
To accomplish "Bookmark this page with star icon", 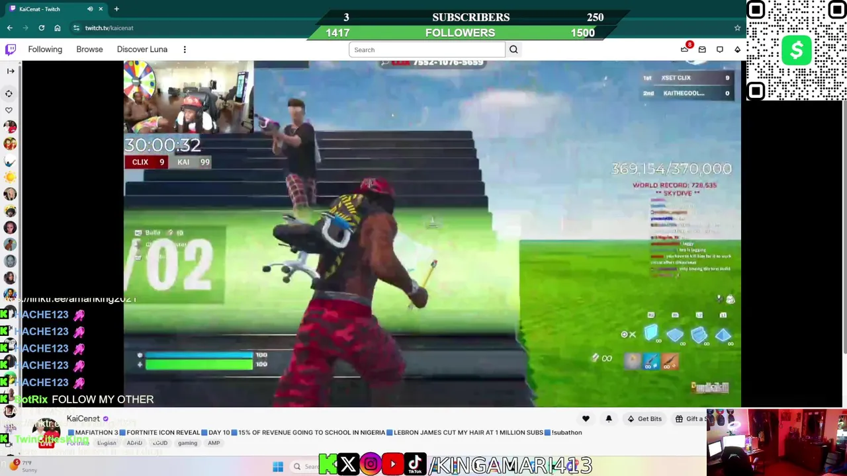I will 737,28.
